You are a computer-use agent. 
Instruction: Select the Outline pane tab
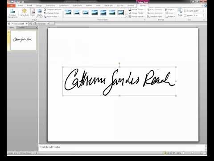tap(21, 28)
